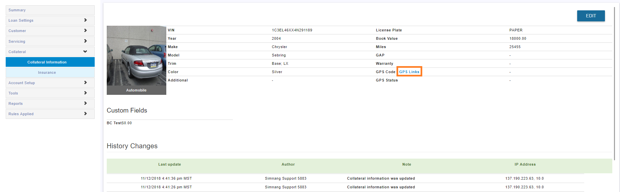Image resolution: width=620 pixels, height=192 pixels.
Task: Expand Loan Settings chevron arrow
Action: pyautogui.click(x=85, y=20)
